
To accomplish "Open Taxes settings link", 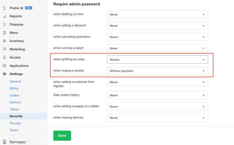I will pyautogui.click(x=14, y=130).
